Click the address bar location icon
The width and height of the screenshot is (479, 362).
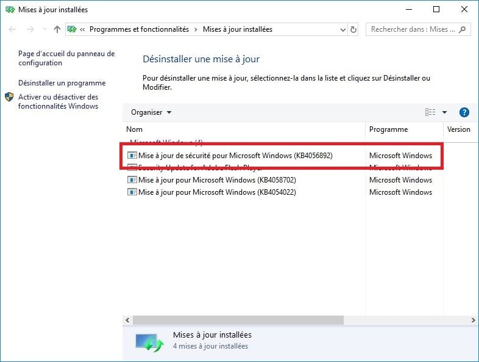point(72,29)
